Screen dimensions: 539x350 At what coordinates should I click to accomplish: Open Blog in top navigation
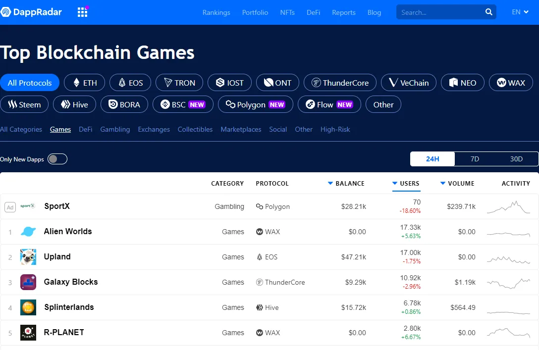click(x=374, y=12)
